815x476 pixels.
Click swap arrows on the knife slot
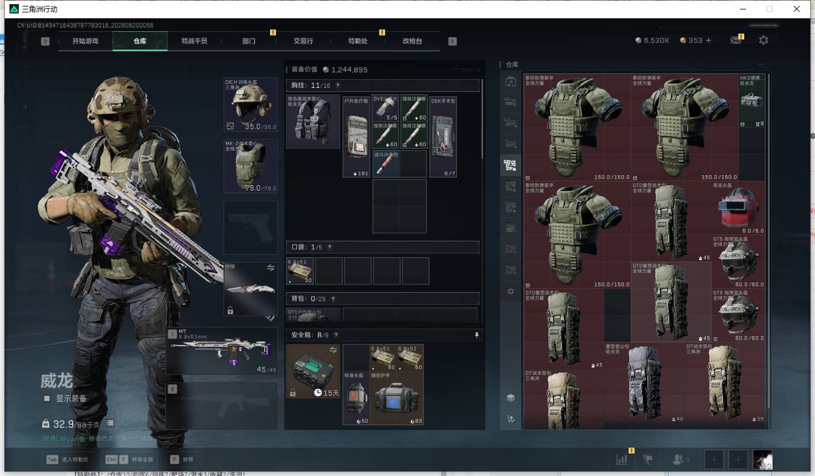coord(271,268)
